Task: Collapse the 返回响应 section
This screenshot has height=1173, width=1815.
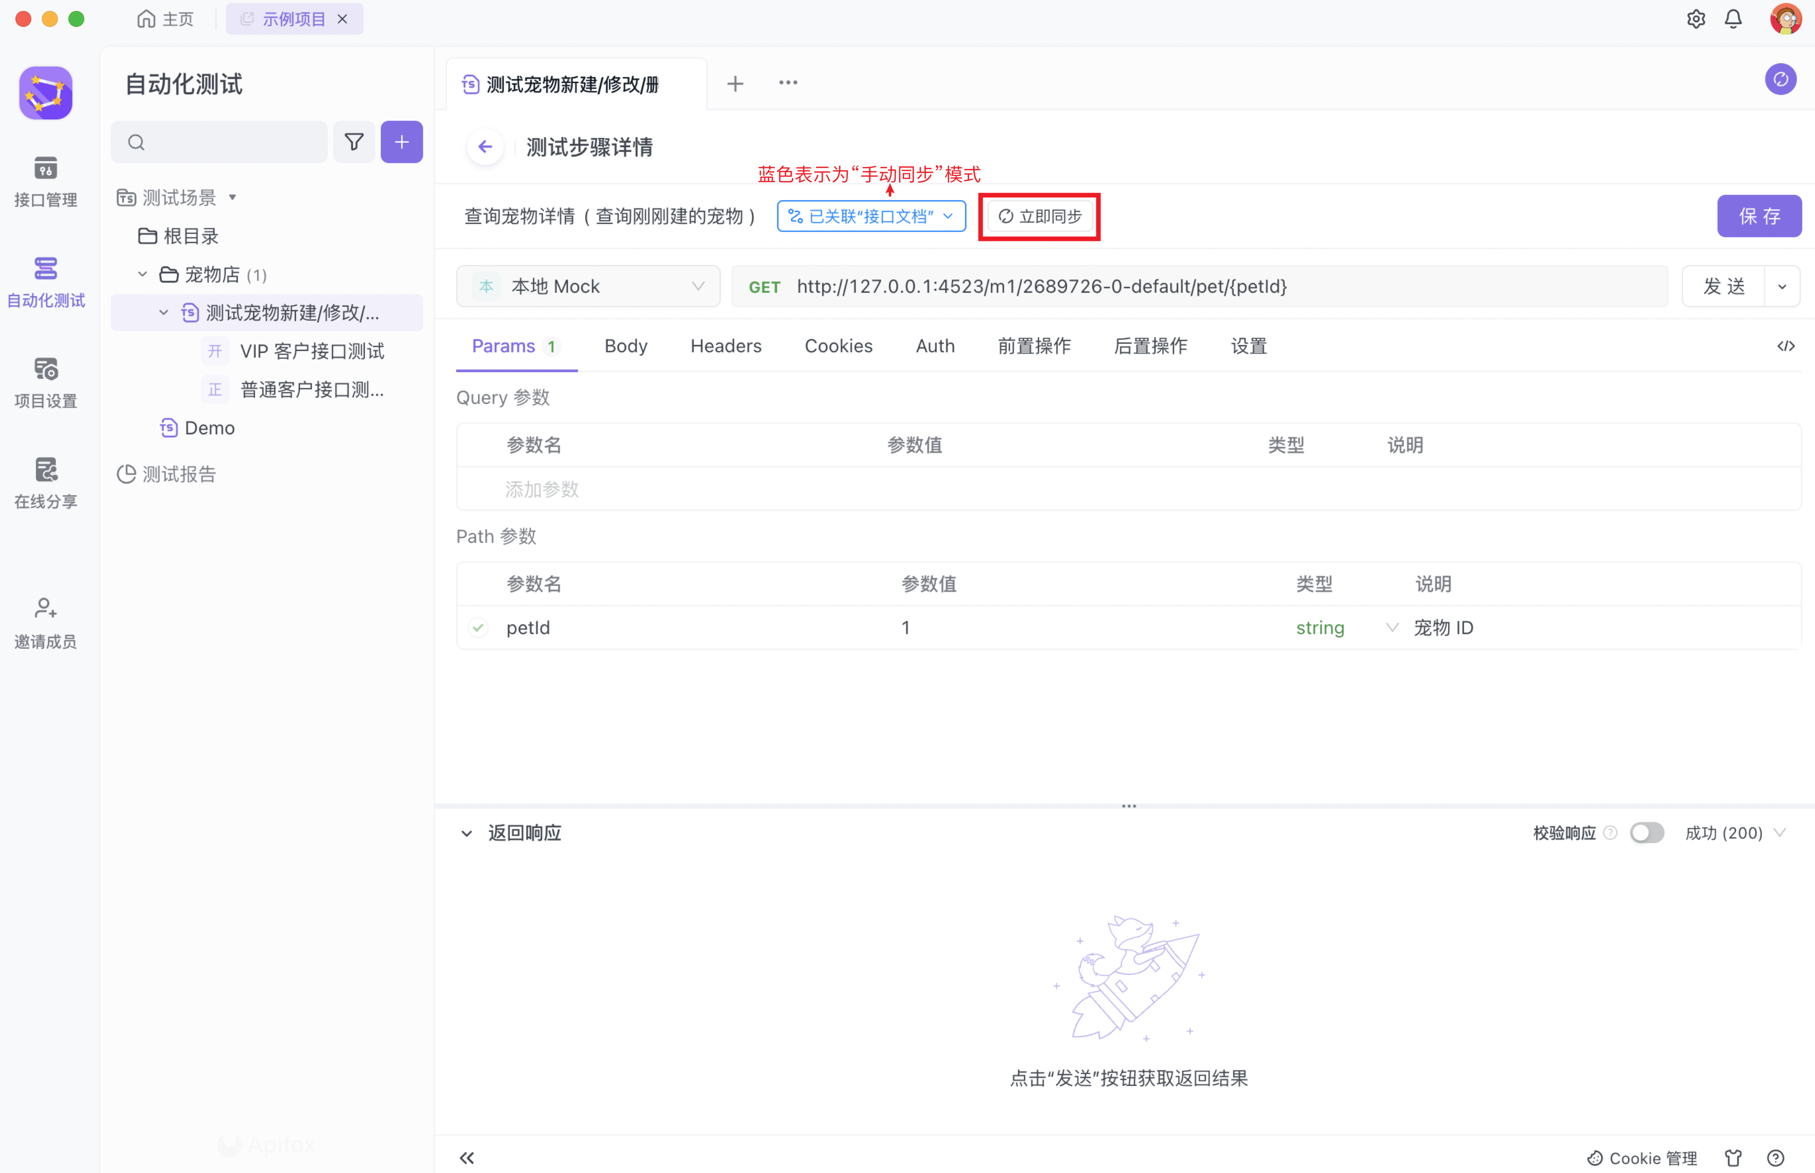Action: click(467, 833)
